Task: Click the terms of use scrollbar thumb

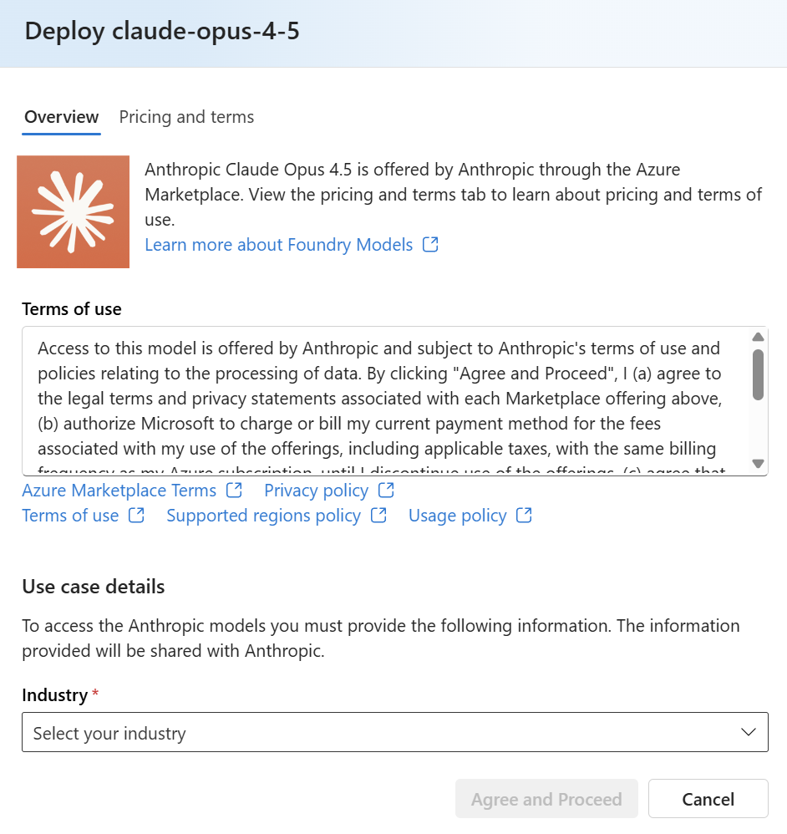Action: pyautogui.click(x=758, y=375)
